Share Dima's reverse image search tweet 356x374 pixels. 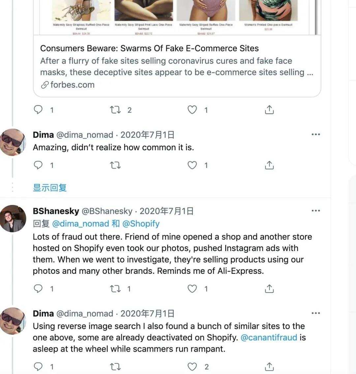click(269, 366)
